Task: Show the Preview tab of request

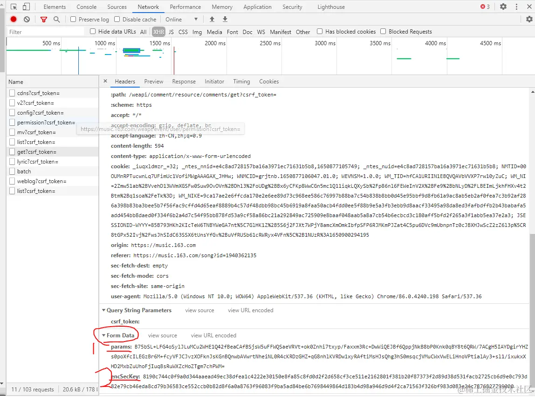Action: 153,82
